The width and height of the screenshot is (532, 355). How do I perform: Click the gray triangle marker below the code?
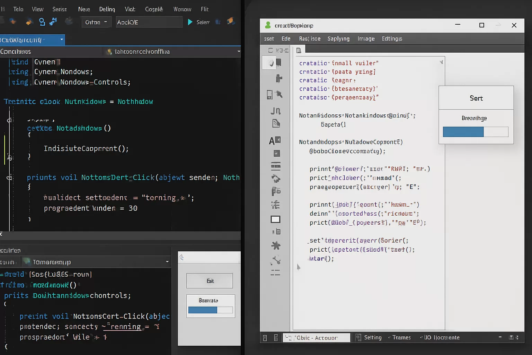(x=299, y=267)
